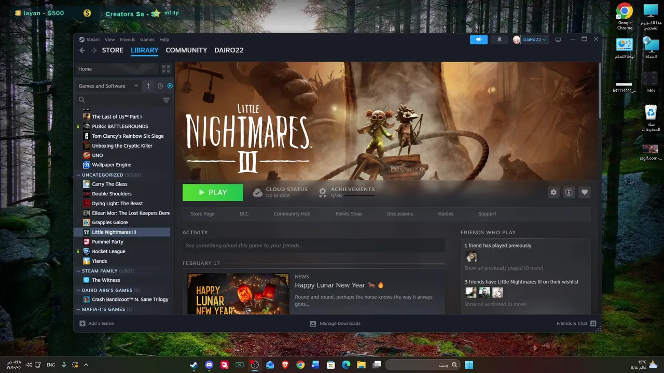Image resolution: width=664 pixels, height=373 pixels.
Task: Click the achievements progress bar
Action: point(359,196)
